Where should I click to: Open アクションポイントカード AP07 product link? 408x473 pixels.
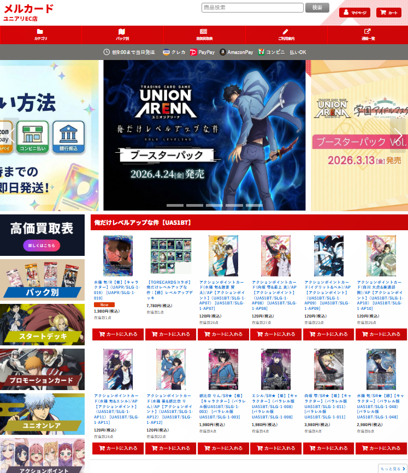coord(222,295)
